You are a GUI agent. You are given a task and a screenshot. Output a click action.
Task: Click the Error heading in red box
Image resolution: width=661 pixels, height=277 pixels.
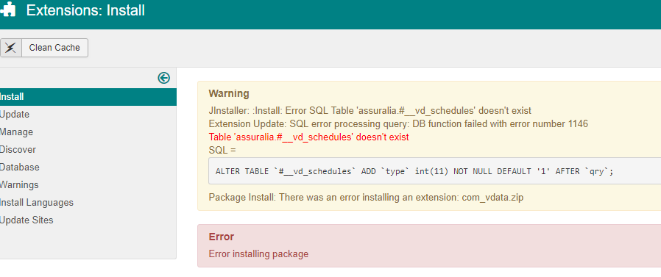pyautogui.click(x=222, y=237)
